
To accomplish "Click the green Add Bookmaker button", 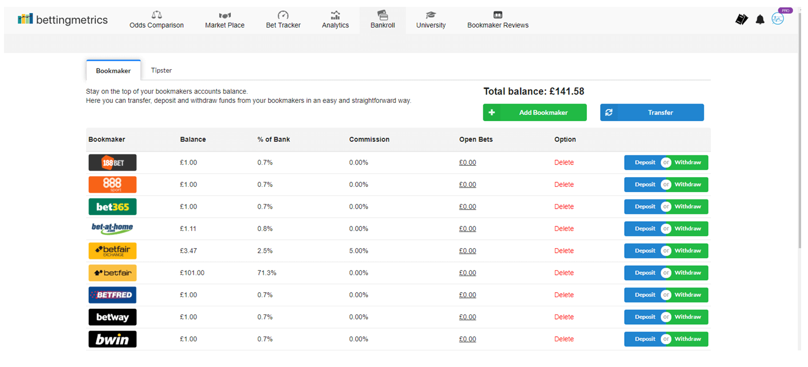I will (534, 113).
